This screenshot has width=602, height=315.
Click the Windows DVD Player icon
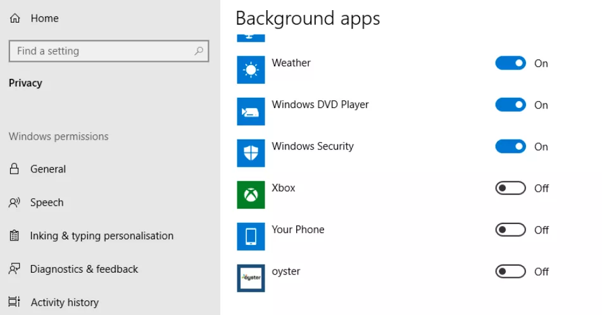(x=251, y=111)
